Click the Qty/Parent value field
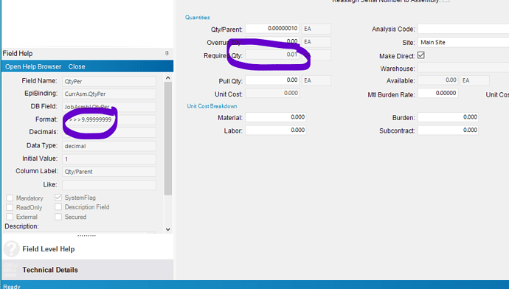Image resolution: width=509 pixels, height=289 pixels. 272,29
